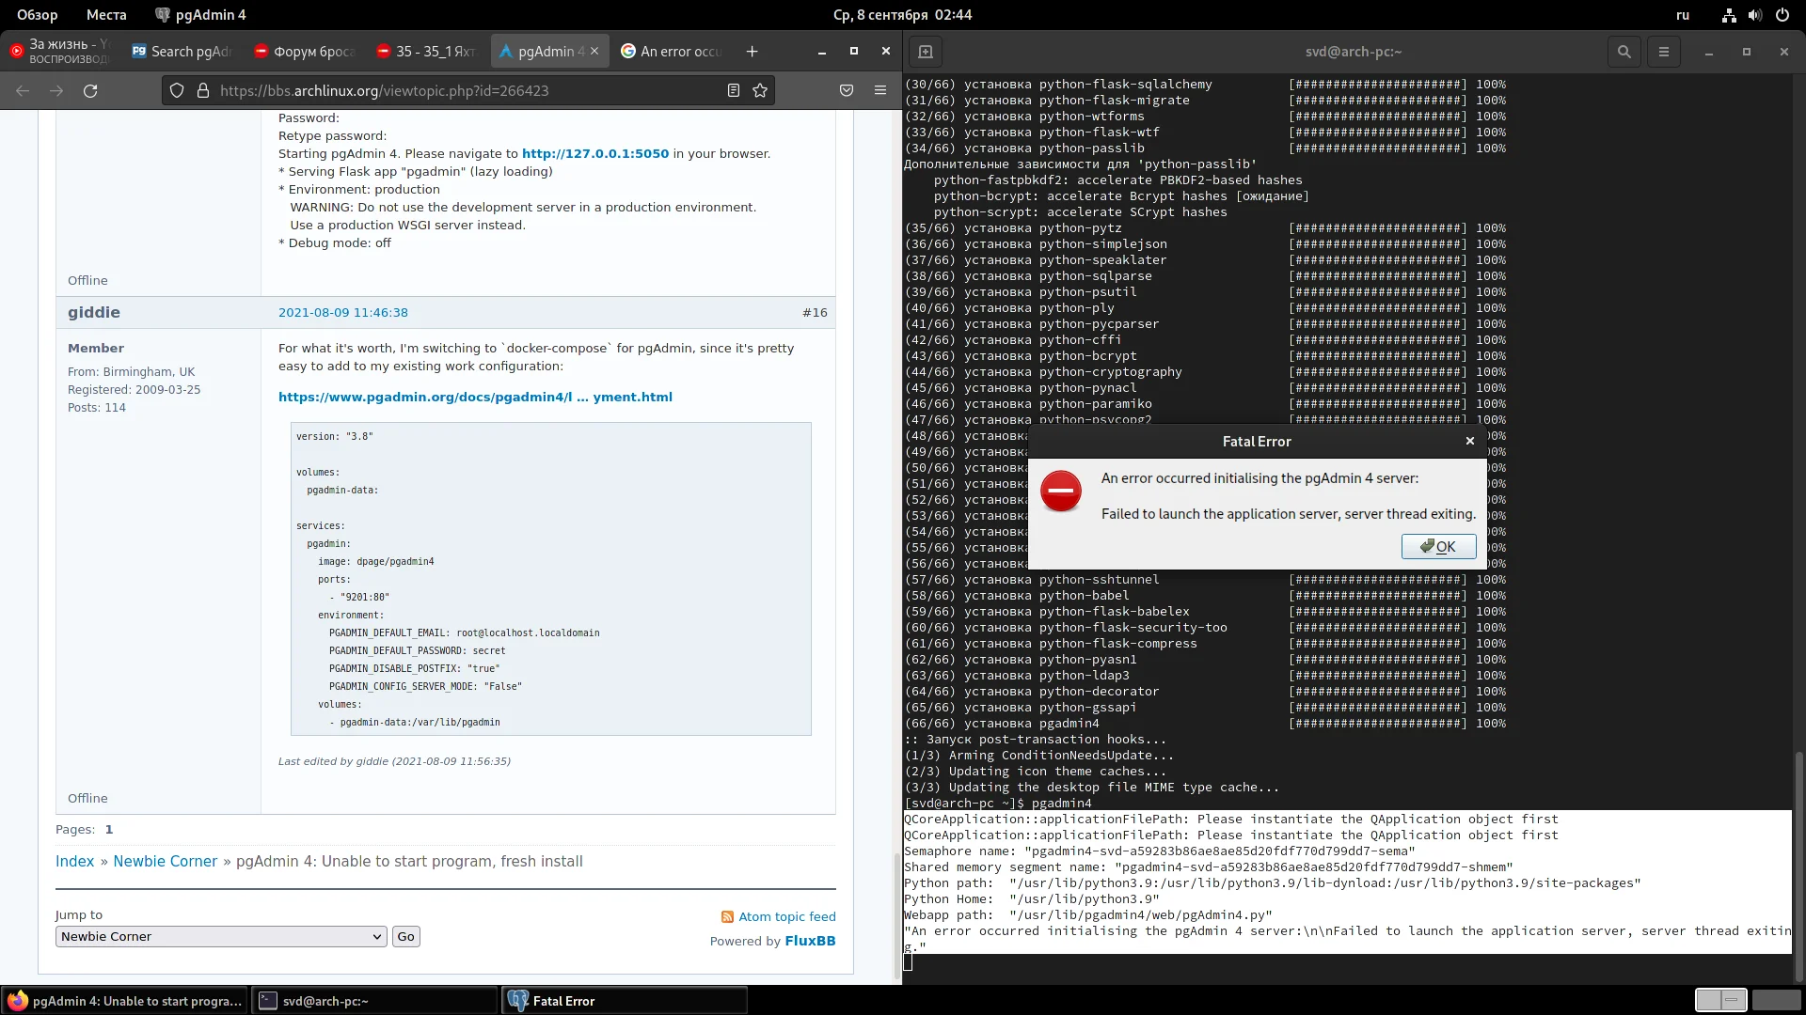Open the Pocket save icon

click(x=847, y=91)
